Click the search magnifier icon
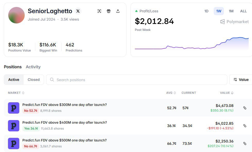The width and height of the screenshot is (252, 152). 52,80
